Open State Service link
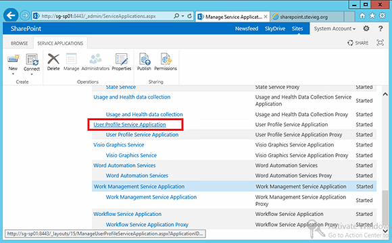392x243 pixels. pos(120,87)
